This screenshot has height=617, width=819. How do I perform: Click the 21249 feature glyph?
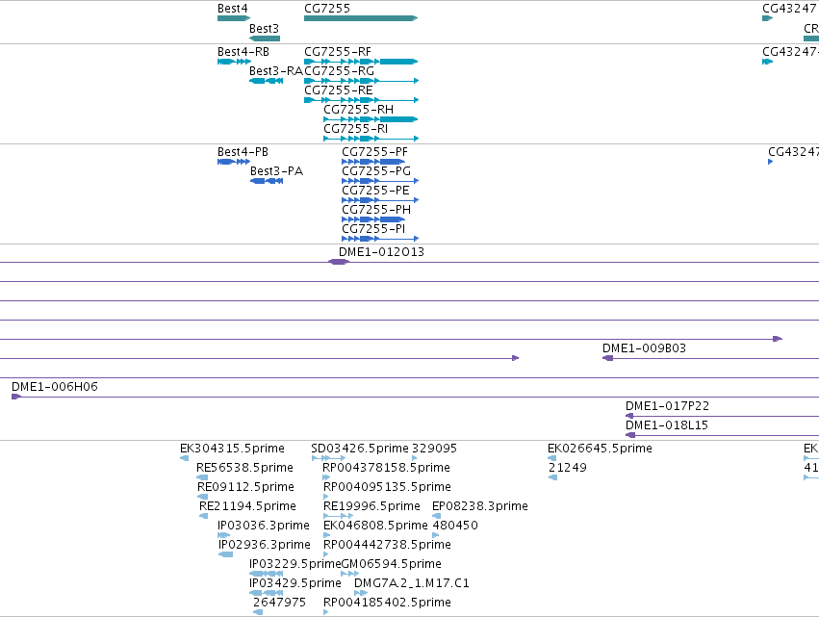553,477
